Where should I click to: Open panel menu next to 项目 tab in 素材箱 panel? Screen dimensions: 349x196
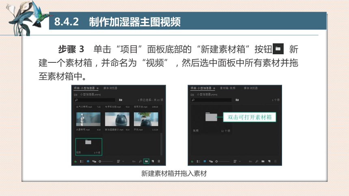(214, 88)
